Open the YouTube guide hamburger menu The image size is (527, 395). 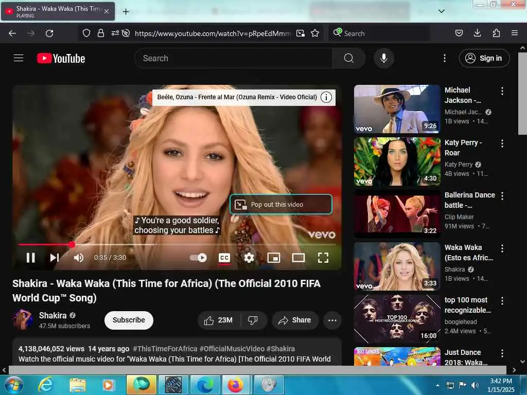pos(19,58)
